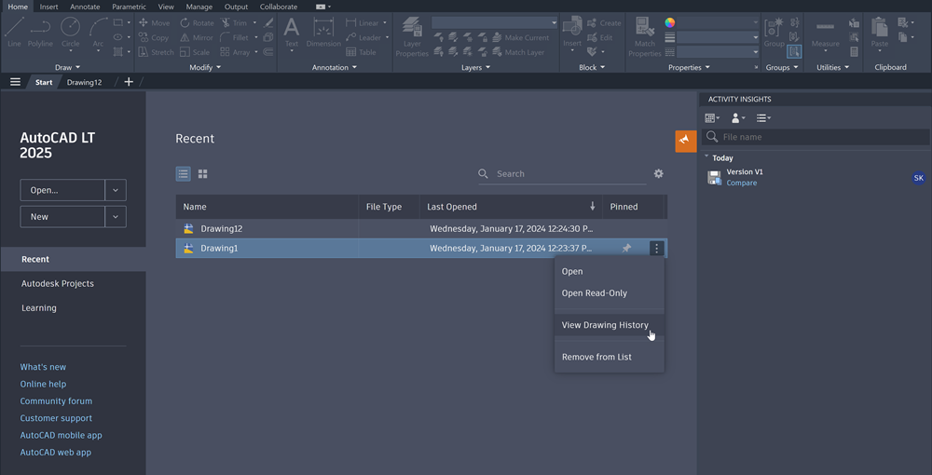Click Make Current layer button
Image resolution: width=932 pixels, height=475 pixels.
pyautogui.click(x=520, y=37)
